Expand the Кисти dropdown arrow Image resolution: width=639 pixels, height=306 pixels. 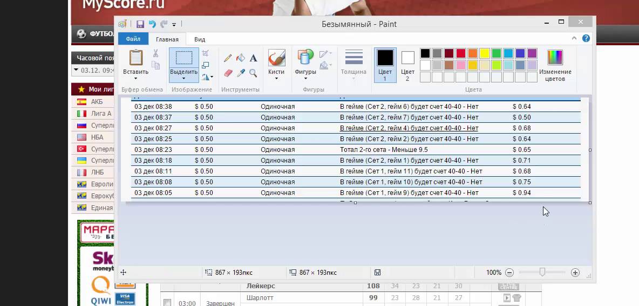(x=276, y=79)
